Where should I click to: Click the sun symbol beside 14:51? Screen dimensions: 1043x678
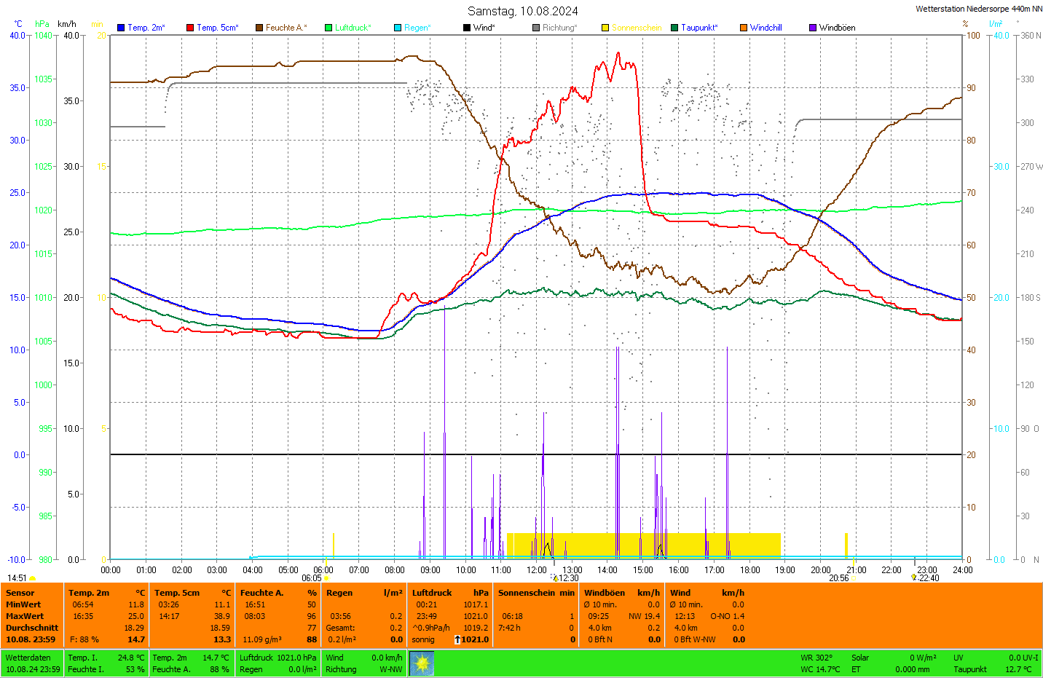pyautogui.click(x=33, y=578)
